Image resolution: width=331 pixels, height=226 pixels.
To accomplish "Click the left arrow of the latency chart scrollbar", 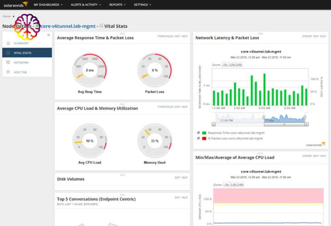I will (214, 124).
